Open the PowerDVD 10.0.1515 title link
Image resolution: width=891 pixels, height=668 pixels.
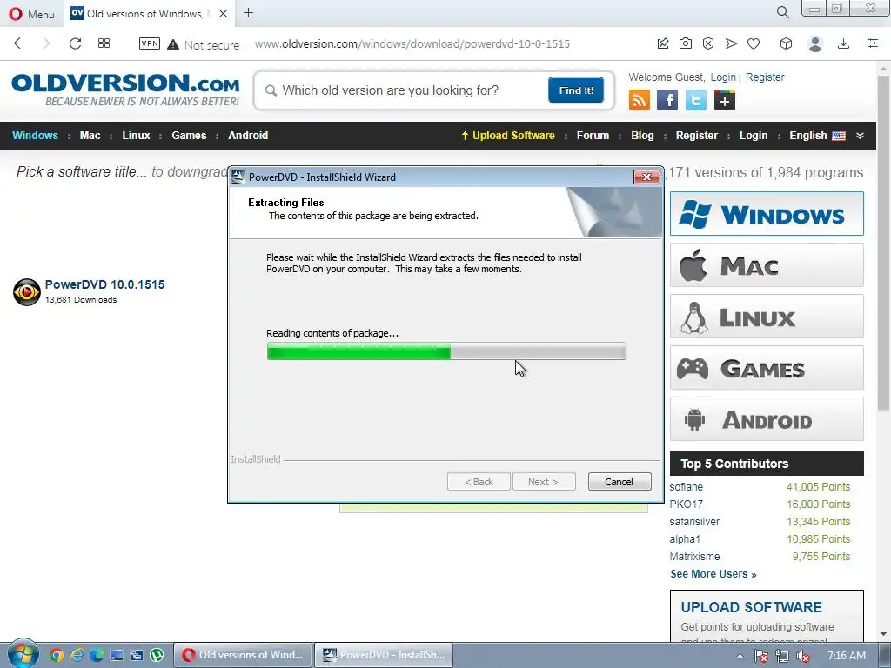104,284
